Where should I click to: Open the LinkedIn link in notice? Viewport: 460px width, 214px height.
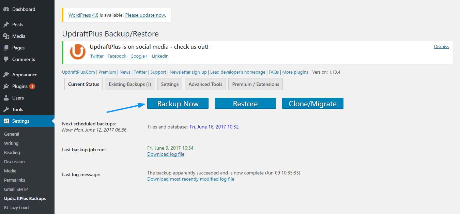click(160, 56)
